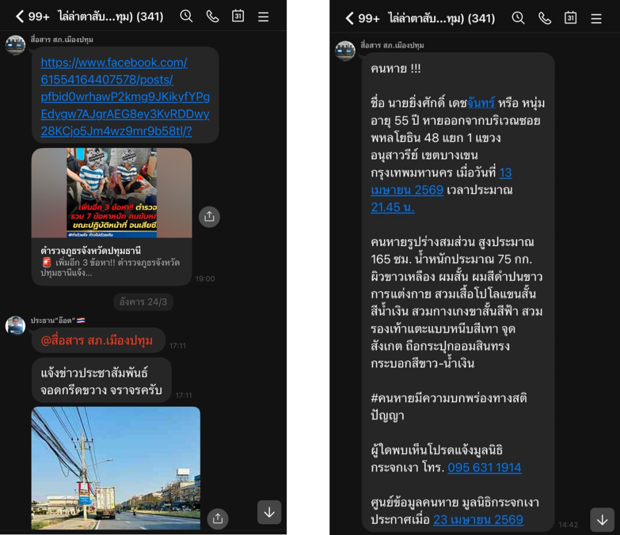Jump to latest messages in right chat
The width and height of the screenshot is (620, 535).
(x=602, y=520)
